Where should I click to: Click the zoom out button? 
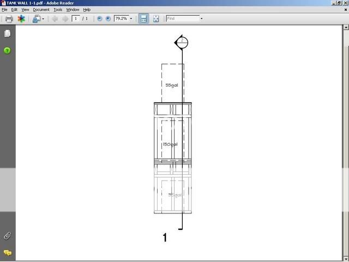pos(99,19)
